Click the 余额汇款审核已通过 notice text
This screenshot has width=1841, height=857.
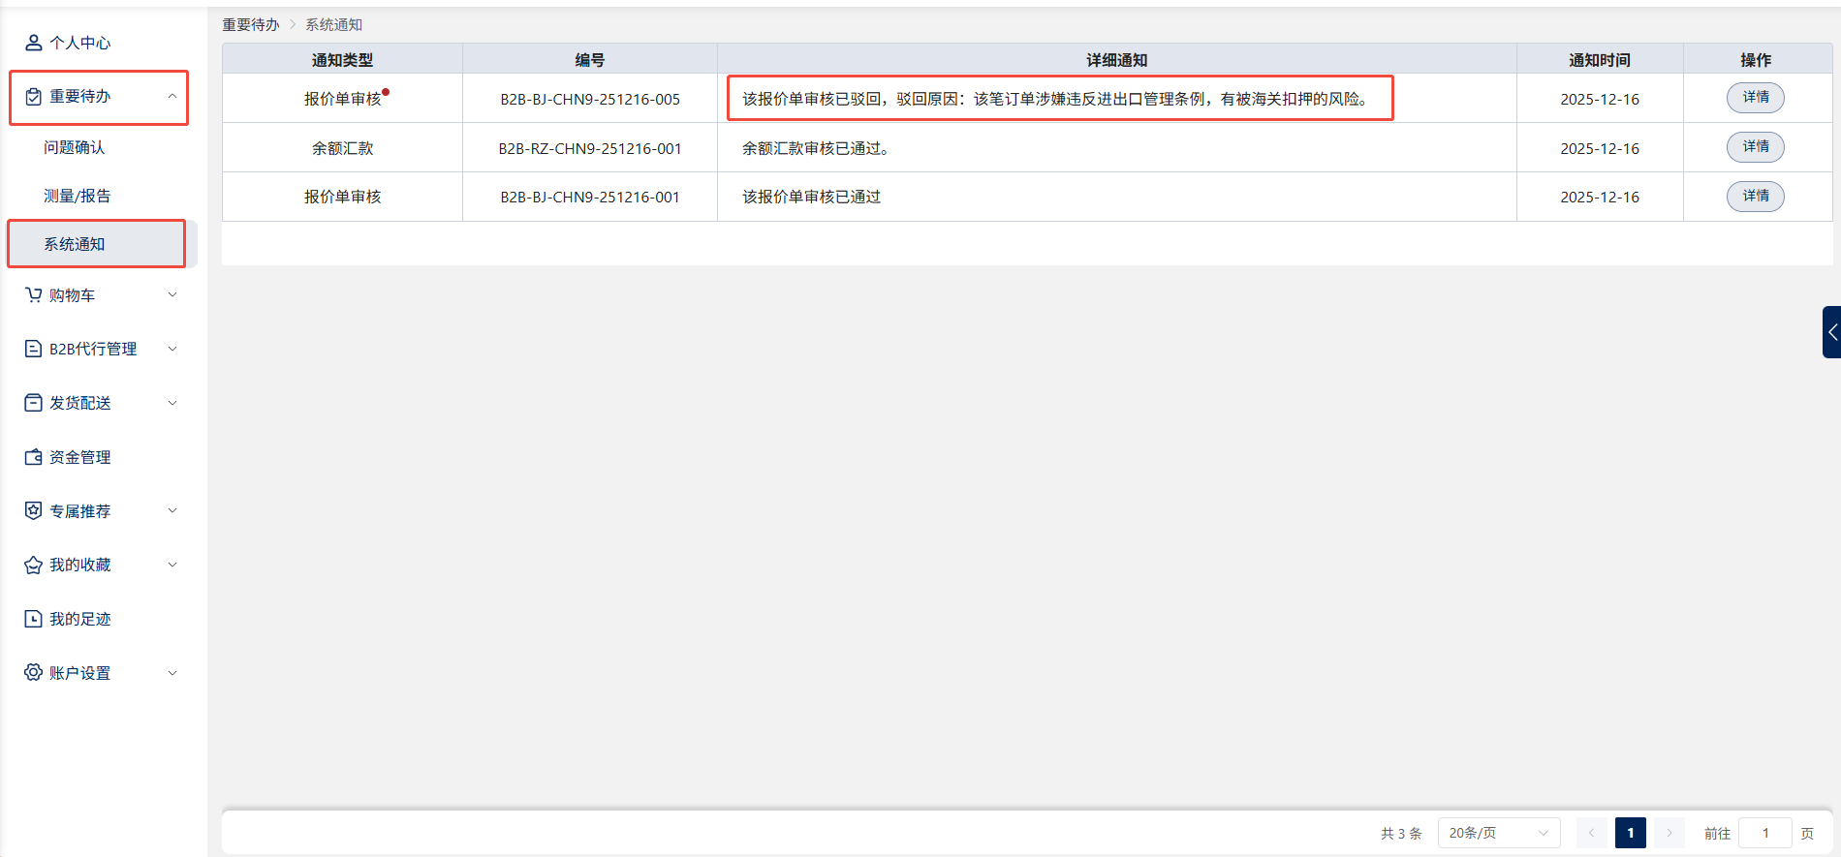point(816,148)
